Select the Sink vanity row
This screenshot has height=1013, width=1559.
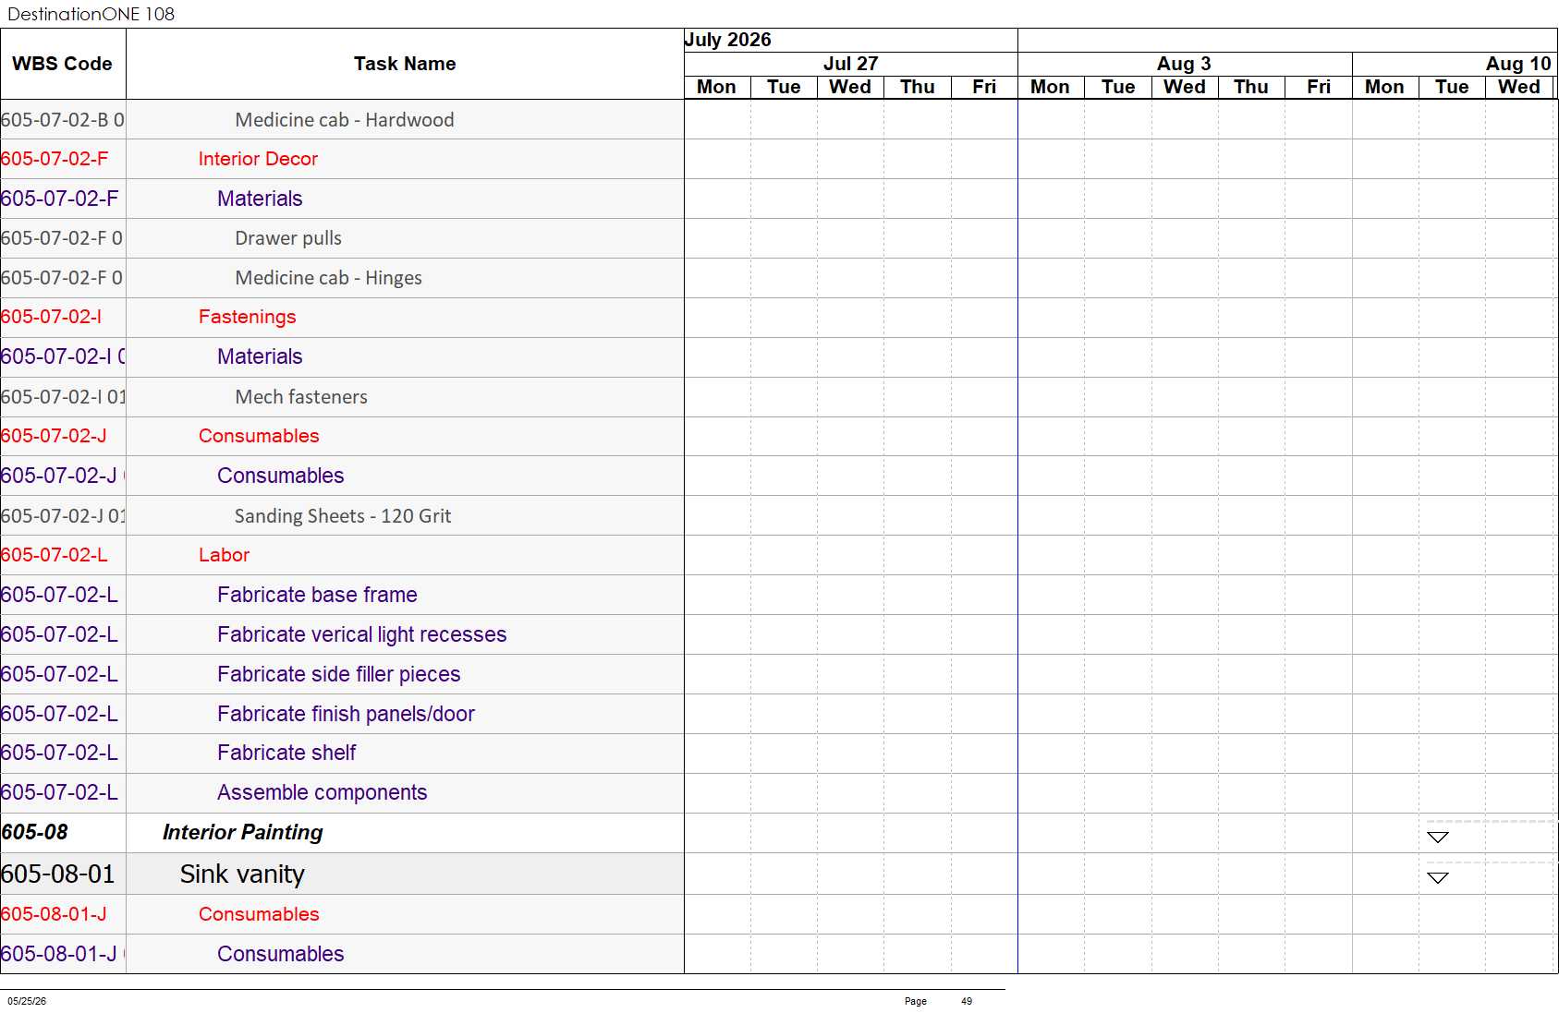tap(342, 874)
